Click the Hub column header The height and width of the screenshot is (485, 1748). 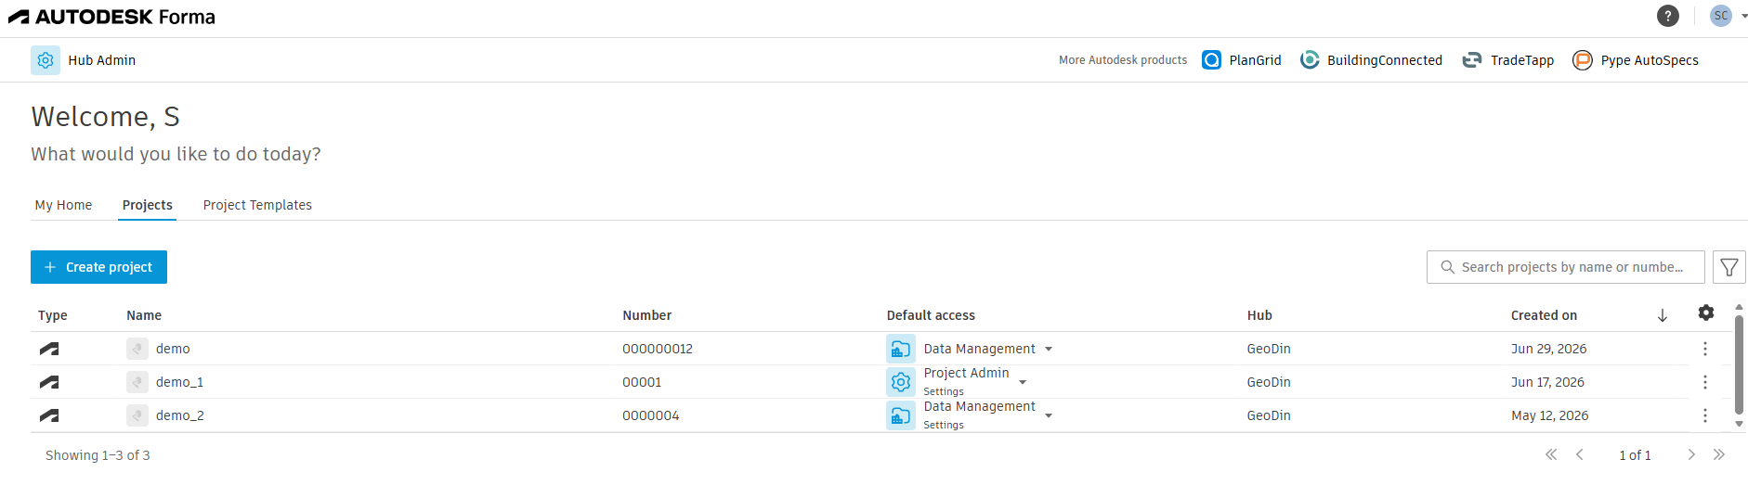click(1259, 315)
